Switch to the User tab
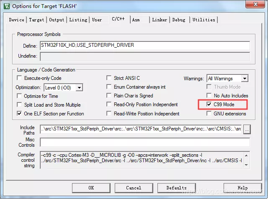This screenshot has height=199, width=268. coord(97,20)
